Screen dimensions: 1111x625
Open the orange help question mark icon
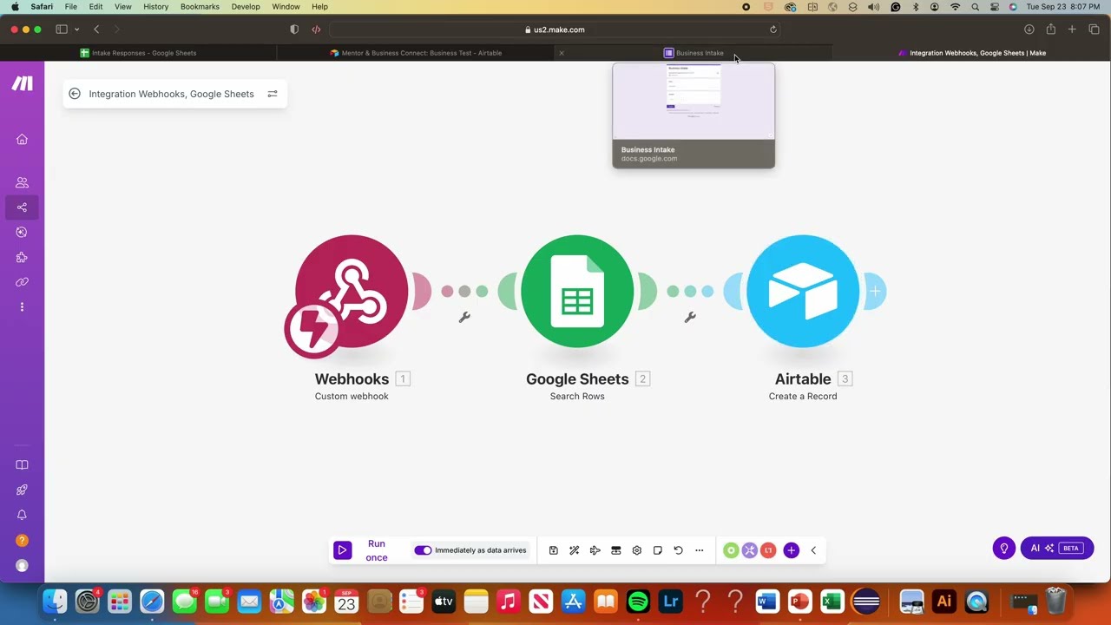coord(22,540)
